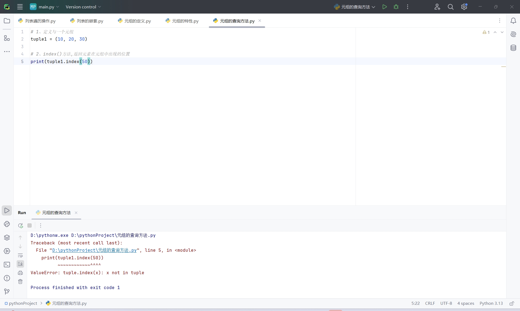Toggle soft-wrap in Run console output
The image size is (520, 311).
click(x=20, y=255)
